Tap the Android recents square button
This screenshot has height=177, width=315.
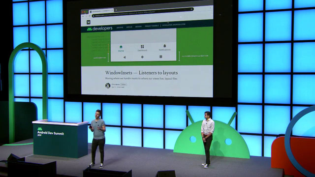tap(161, 57)
